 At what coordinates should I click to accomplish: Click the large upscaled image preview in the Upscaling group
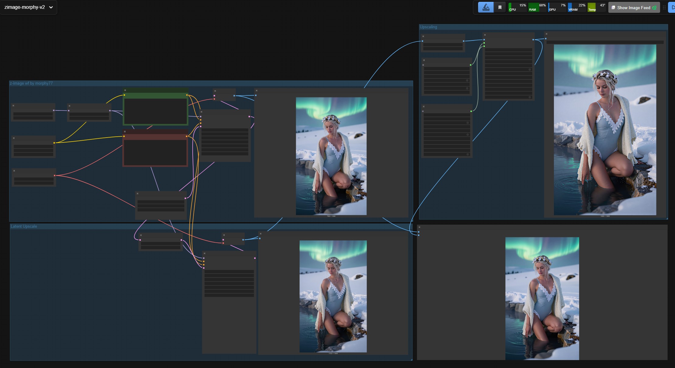605,130
